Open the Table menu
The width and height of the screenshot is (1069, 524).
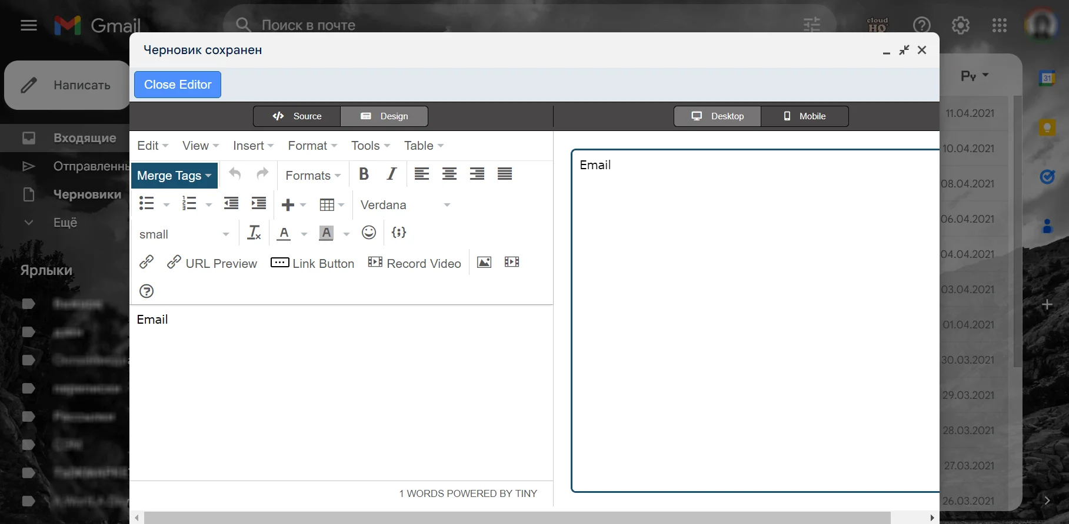point(424,146)
